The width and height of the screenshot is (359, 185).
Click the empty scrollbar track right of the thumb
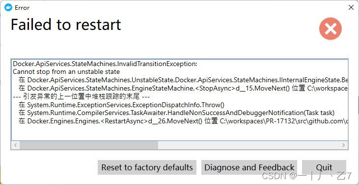point(249,145)
